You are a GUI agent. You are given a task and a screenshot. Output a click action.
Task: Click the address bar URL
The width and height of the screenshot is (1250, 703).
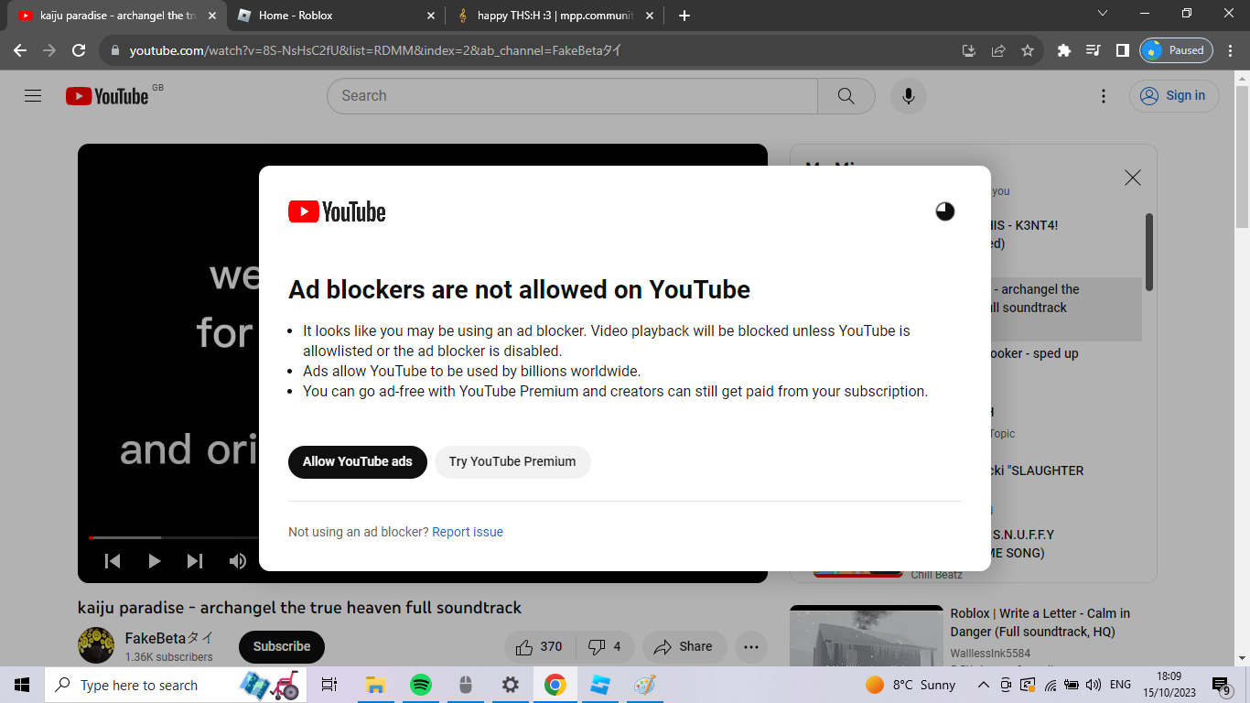point(375,50)
